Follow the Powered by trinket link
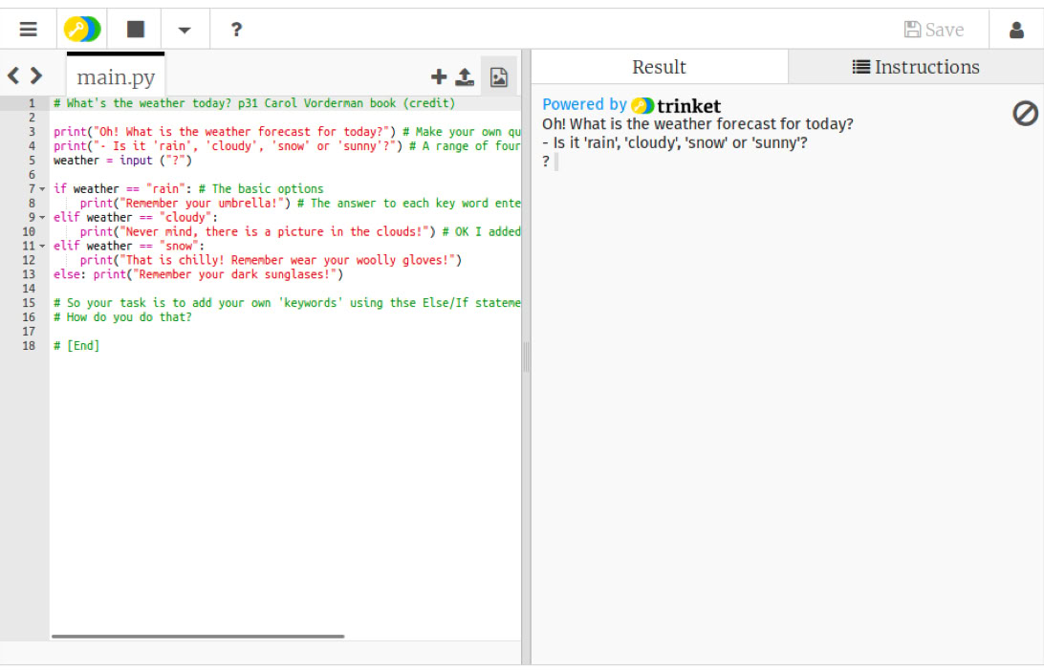 coord(631,105)
